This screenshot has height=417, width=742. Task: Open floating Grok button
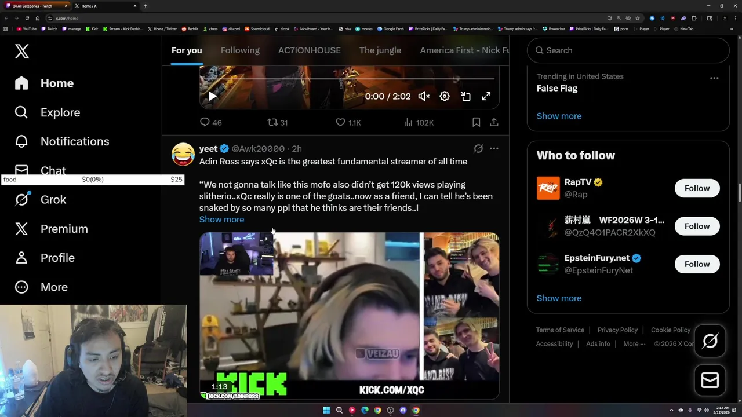pyautogui.click(x=710, y=341)
